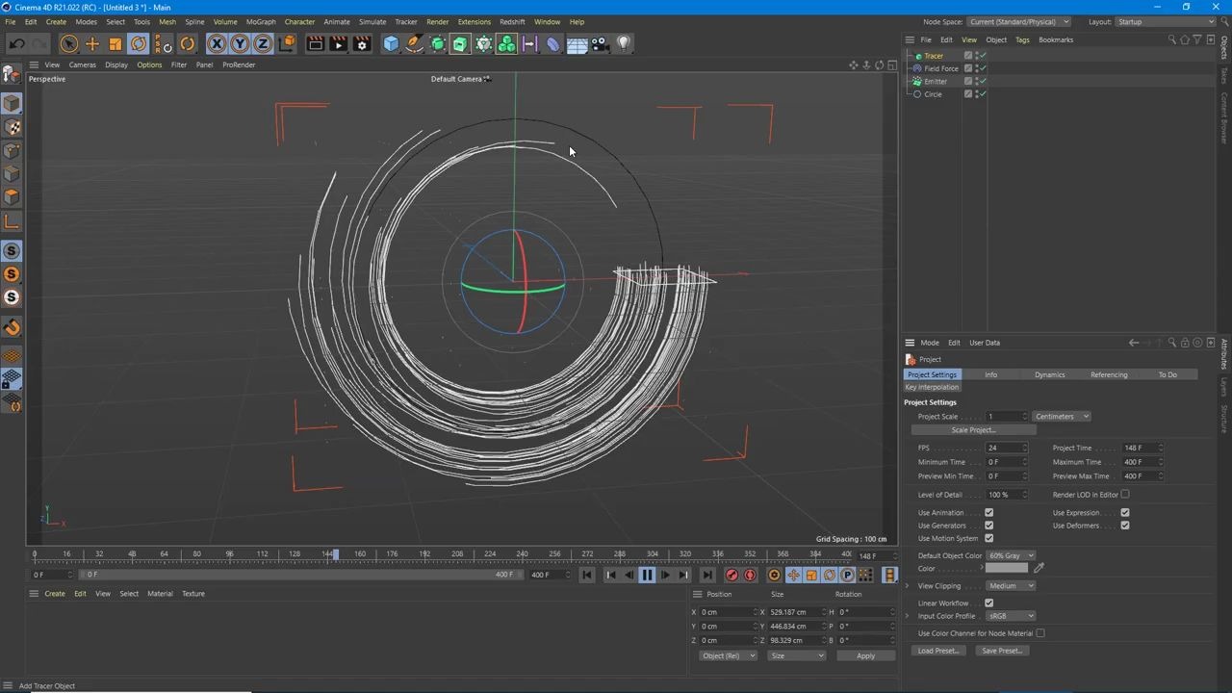1232x693 pixels.
Task: Open the Centimeters unit dropdown
Action: point(1061,417)
